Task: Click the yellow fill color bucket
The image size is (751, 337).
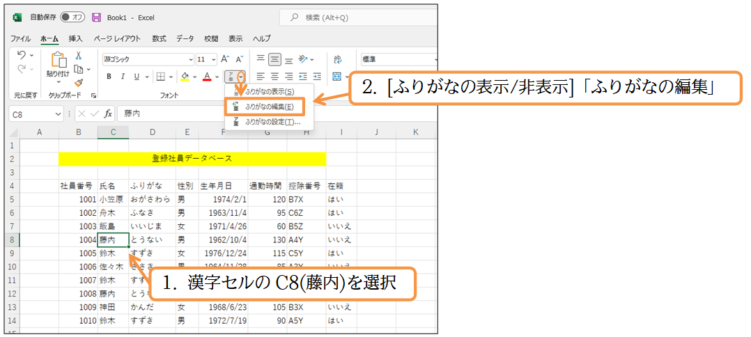Action: click(185, 77)
